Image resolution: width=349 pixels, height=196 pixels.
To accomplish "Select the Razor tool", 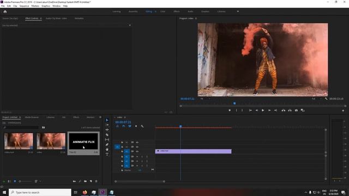I will point(107,134).
